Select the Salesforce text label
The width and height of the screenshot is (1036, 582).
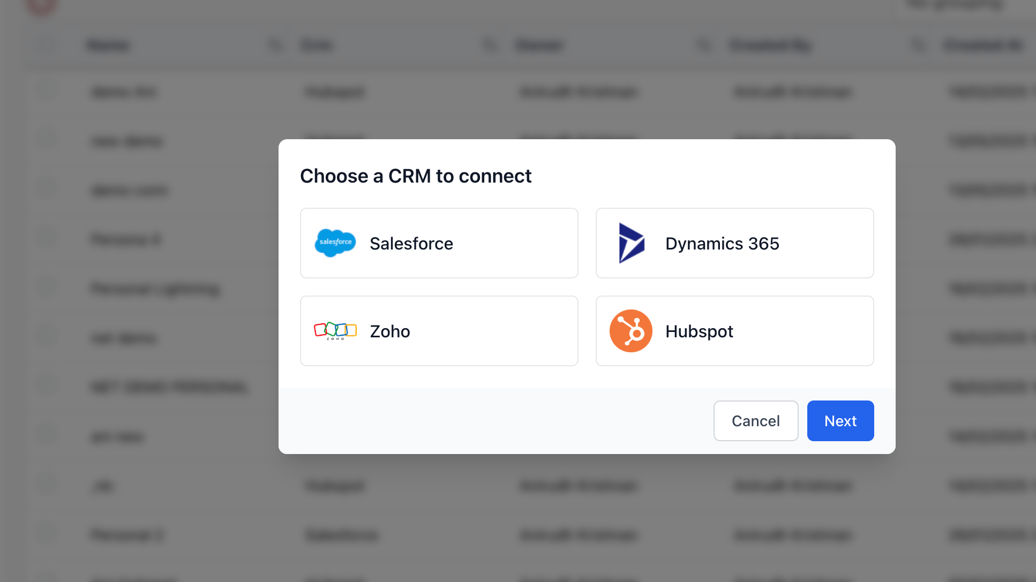point(411,244)
